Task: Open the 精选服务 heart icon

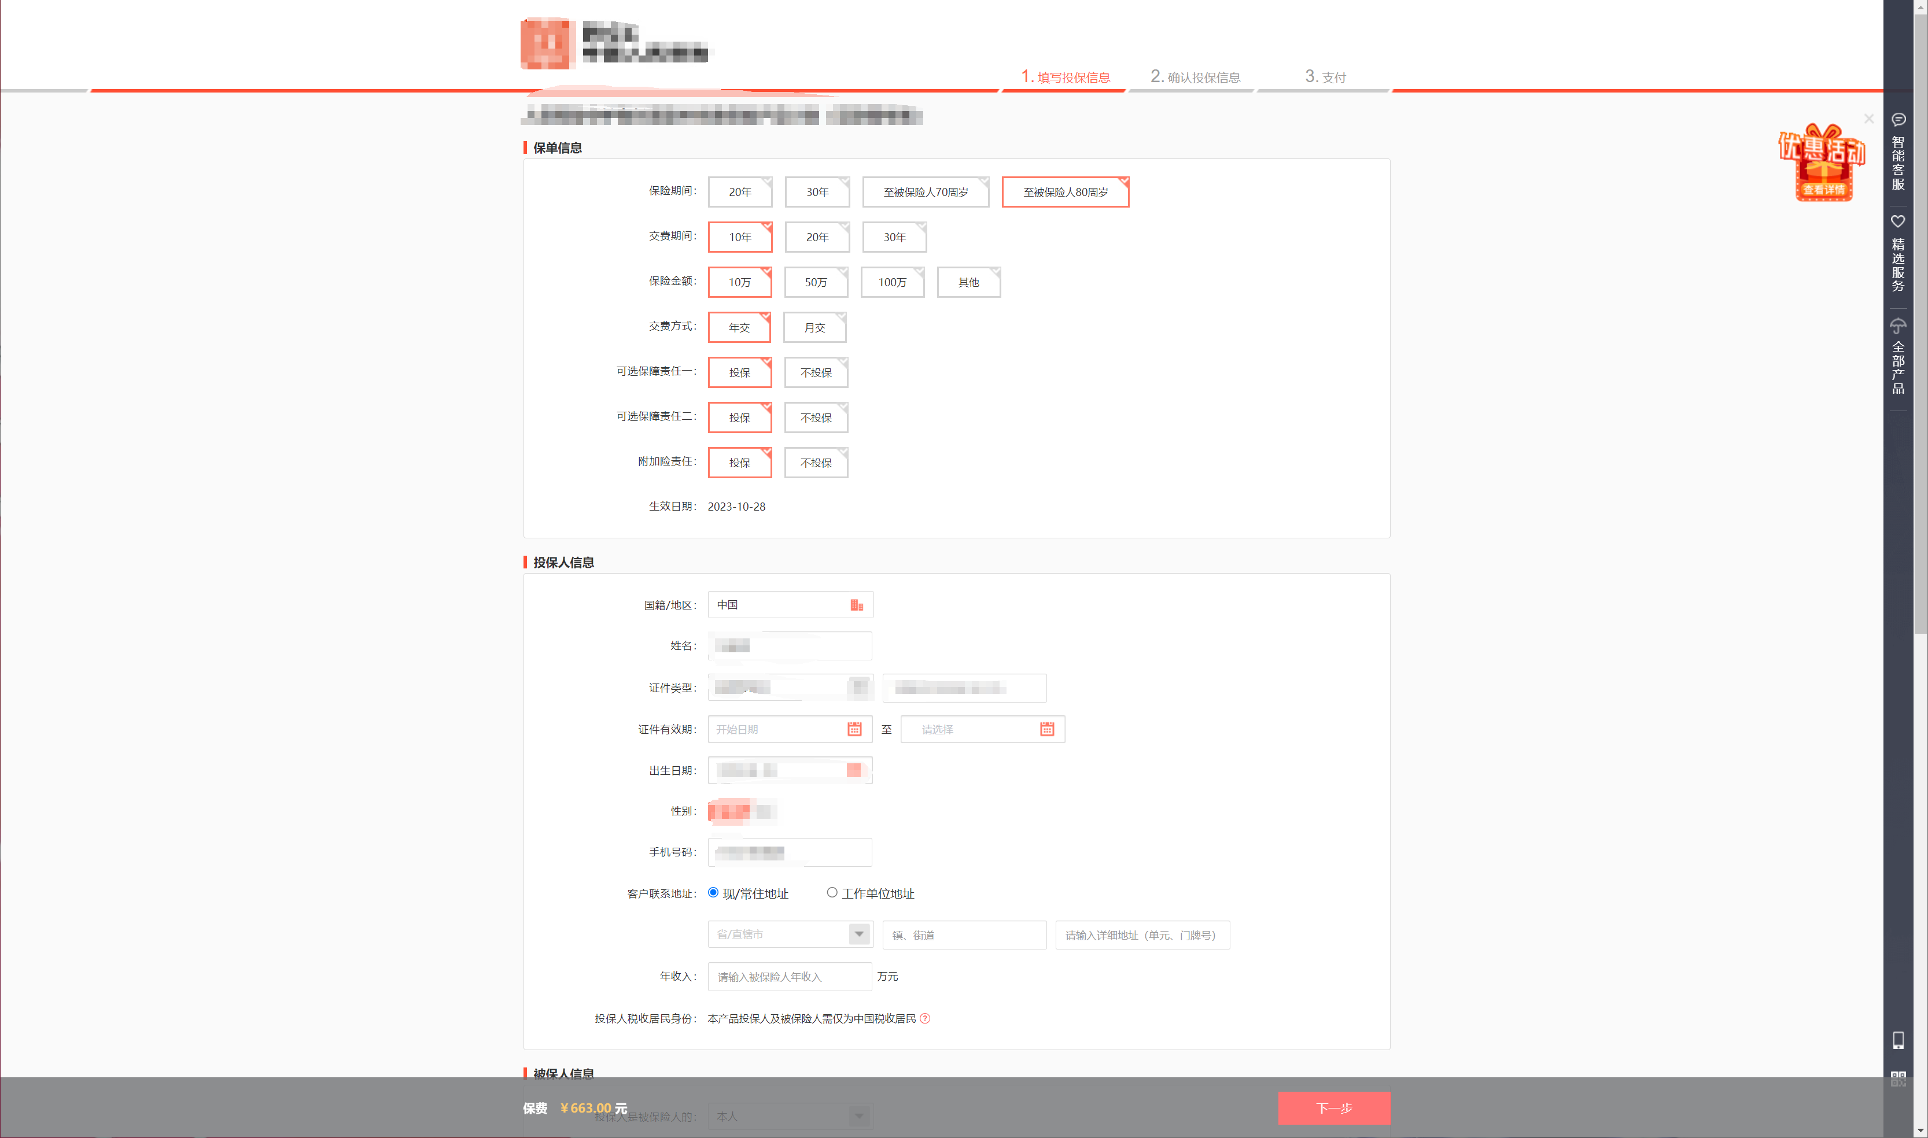Action: coord(1898,221)
